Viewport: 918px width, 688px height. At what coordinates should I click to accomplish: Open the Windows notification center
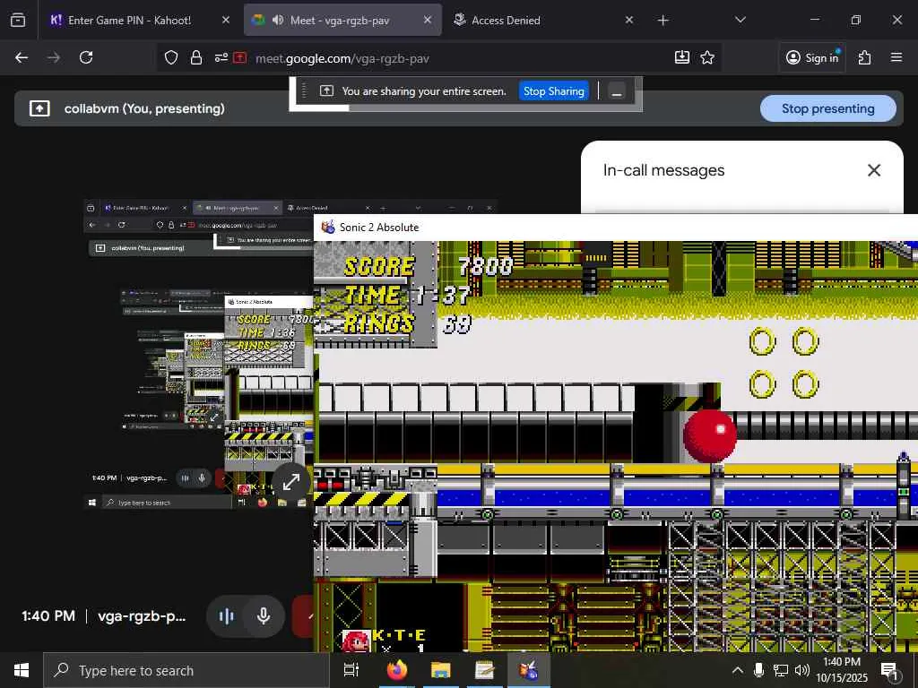(x=890, y=672)
